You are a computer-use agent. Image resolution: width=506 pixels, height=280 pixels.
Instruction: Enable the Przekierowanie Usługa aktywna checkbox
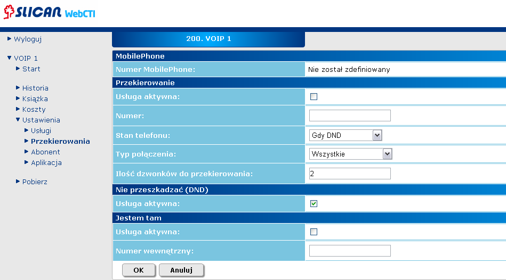click(x=314, y=97)
